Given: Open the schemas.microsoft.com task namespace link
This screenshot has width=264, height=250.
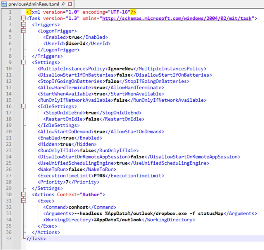Looking at the screenshot, I should [177, 18].
